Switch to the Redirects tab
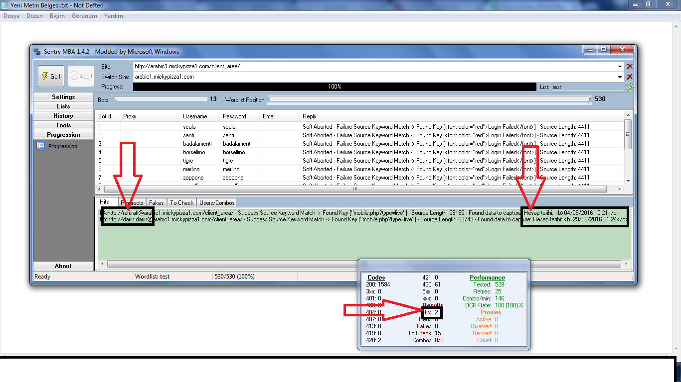The width and height of the screenshot is (681, 382). pos(133,202)
